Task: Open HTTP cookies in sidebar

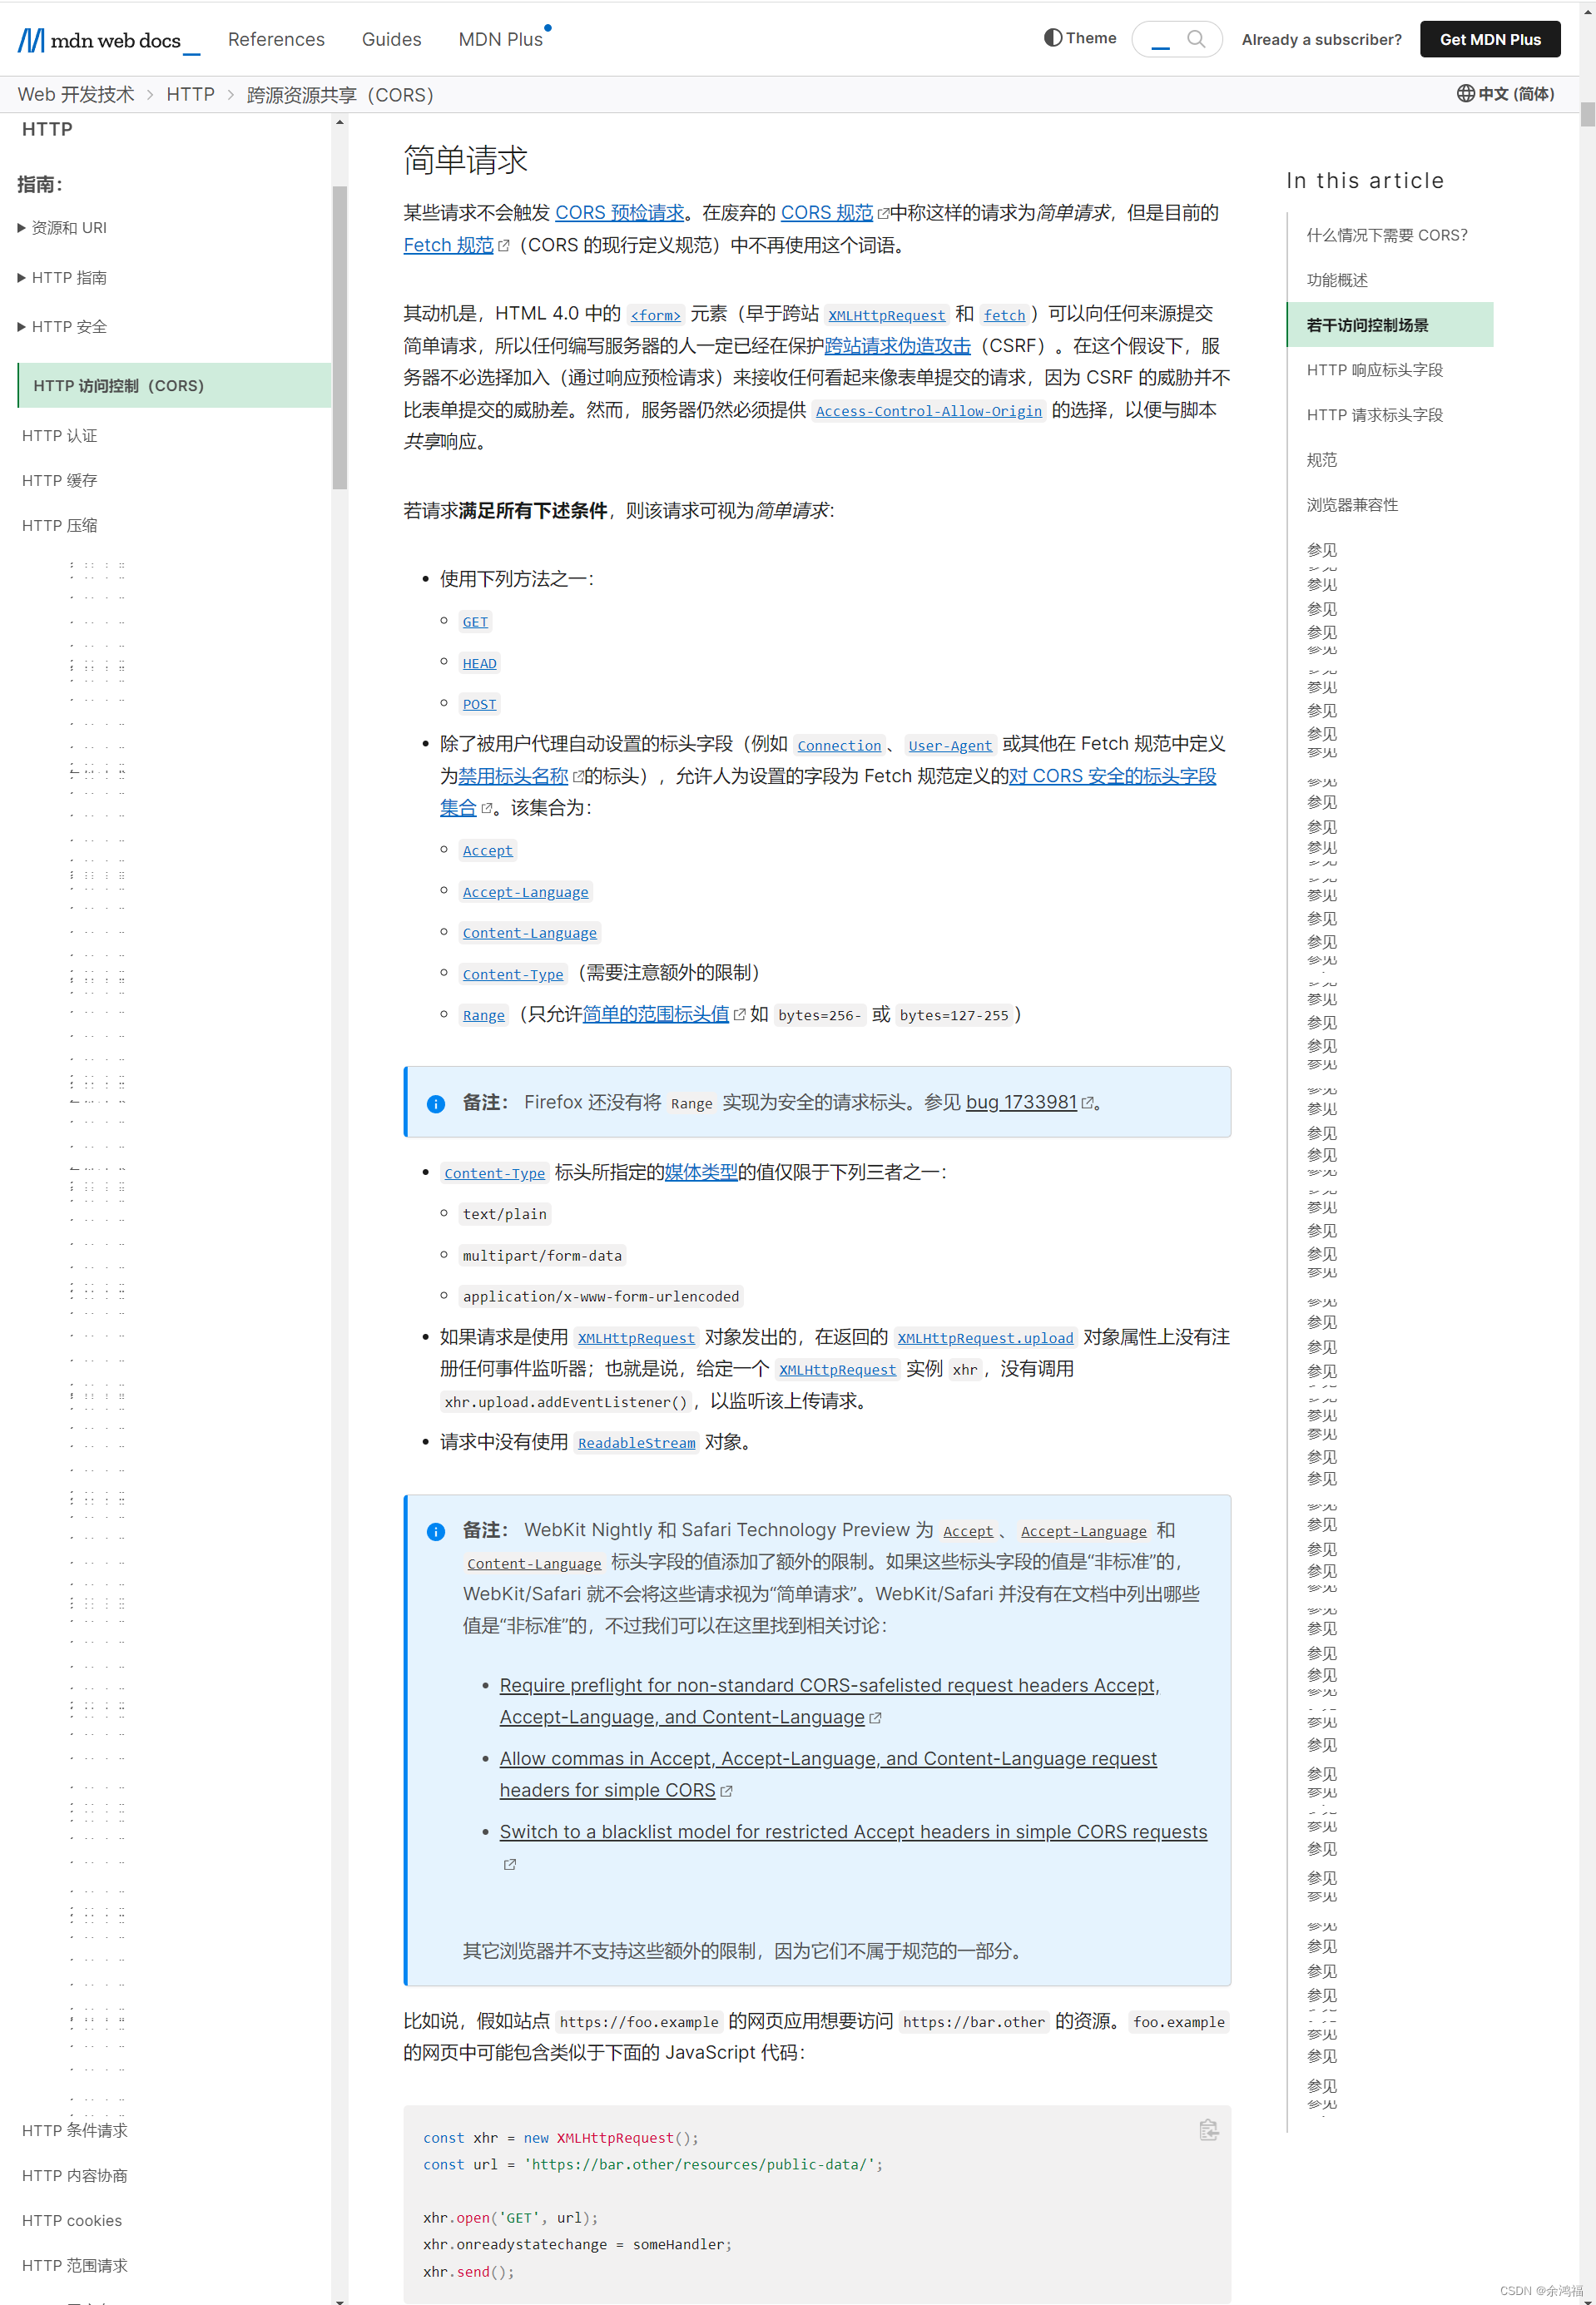Action: click(72, 2221)
